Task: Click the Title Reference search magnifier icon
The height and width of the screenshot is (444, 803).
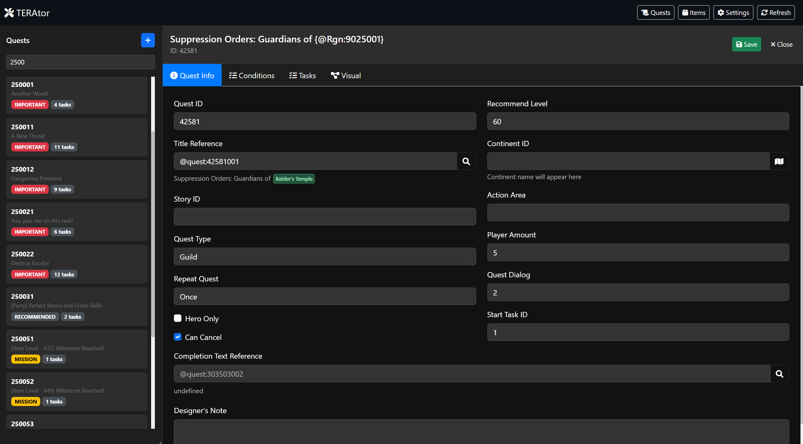Action: point(466,161)
